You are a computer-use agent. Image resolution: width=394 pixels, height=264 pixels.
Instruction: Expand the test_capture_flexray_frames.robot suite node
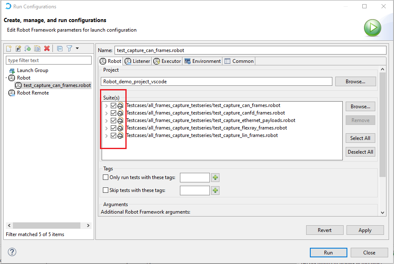[107, 128]
